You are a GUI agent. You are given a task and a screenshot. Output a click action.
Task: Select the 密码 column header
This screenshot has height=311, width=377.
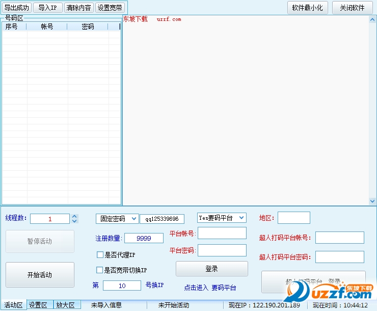click(88, 27)
